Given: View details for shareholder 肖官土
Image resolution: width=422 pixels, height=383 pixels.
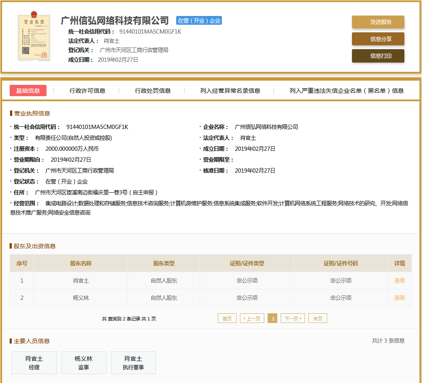Looking at the screenshot, I should [x=399, y=281].
